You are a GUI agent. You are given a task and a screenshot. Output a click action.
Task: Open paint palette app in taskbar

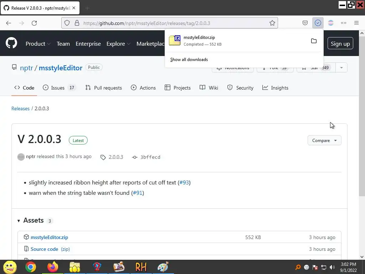(x=163, y=267)
